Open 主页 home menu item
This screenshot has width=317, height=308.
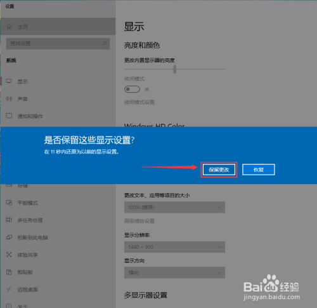58,27
